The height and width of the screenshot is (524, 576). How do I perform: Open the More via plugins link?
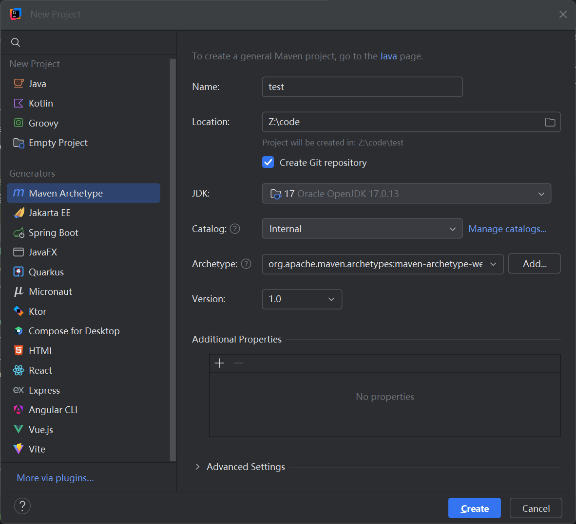pos(55,478)
